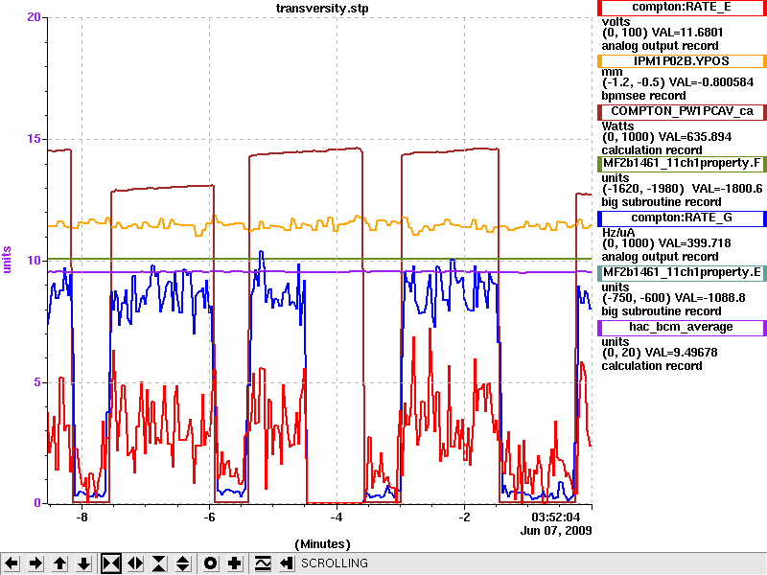Select the compton:RATE_E legend entry
Image resolution: width=767 pixels, height=575 pixels.
point(682,8)
